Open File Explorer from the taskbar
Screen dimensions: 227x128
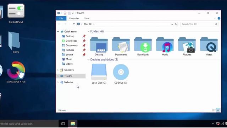coord(73,124)
